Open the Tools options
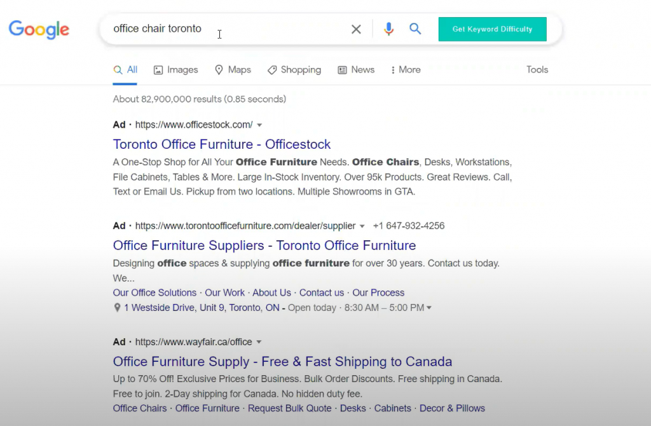The image size is (651, 426). tap(537, 70)
